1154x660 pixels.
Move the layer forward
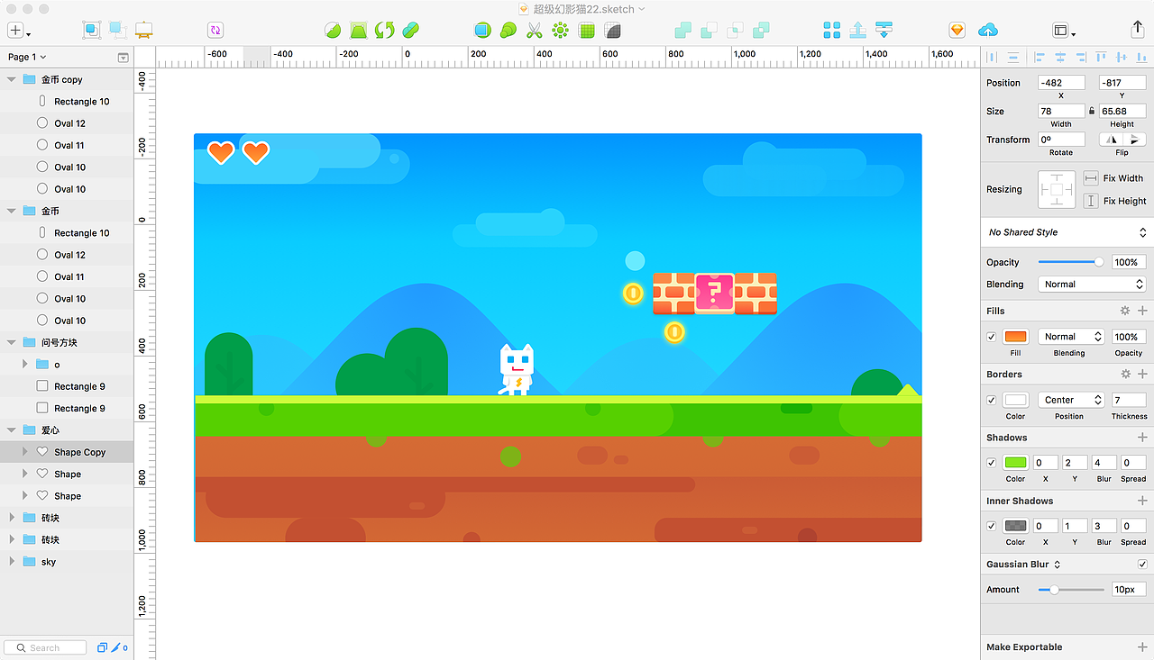(858, 31)
